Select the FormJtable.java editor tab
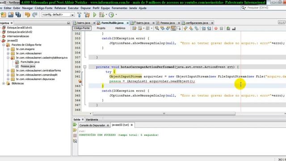The image size is (286, 161). 112,23
